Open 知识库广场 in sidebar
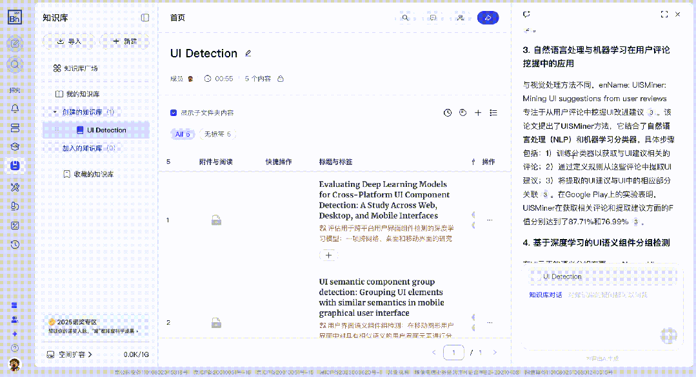 pyautogui.click(x=75, y=68)
